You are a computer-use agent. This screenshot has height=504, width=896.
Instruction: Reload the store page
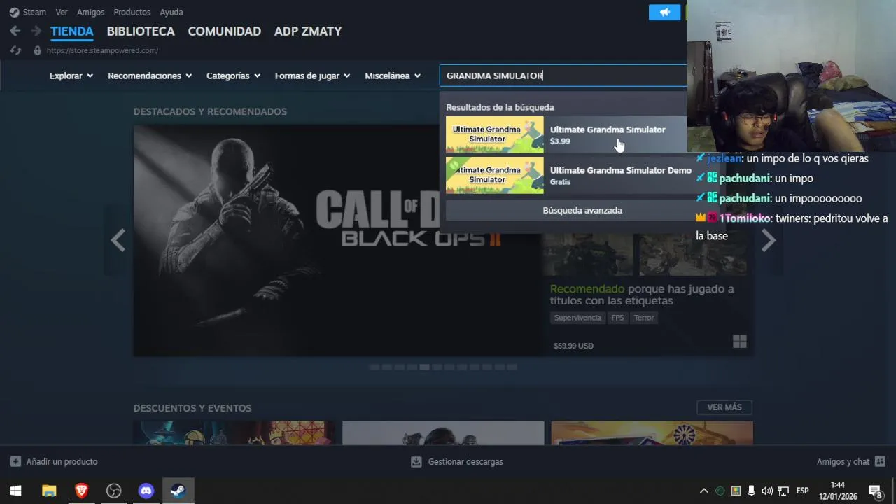point(16,50)
